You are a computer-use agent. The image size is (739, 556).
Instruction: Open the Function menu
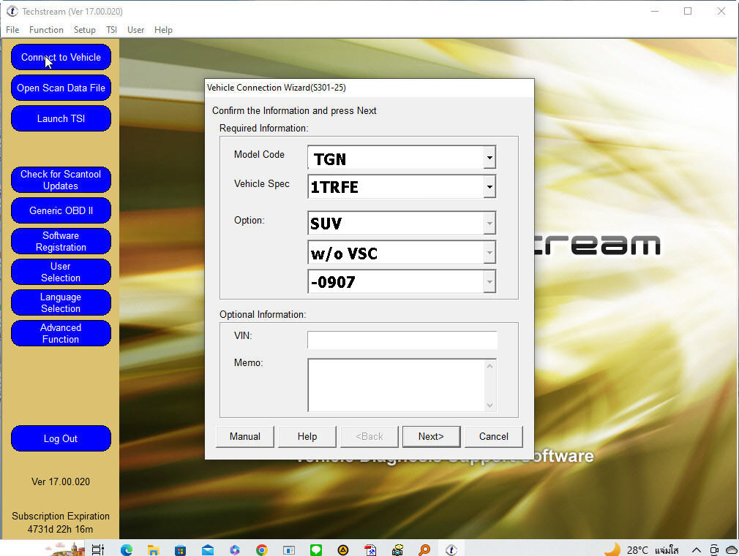(x=46, y=30)
